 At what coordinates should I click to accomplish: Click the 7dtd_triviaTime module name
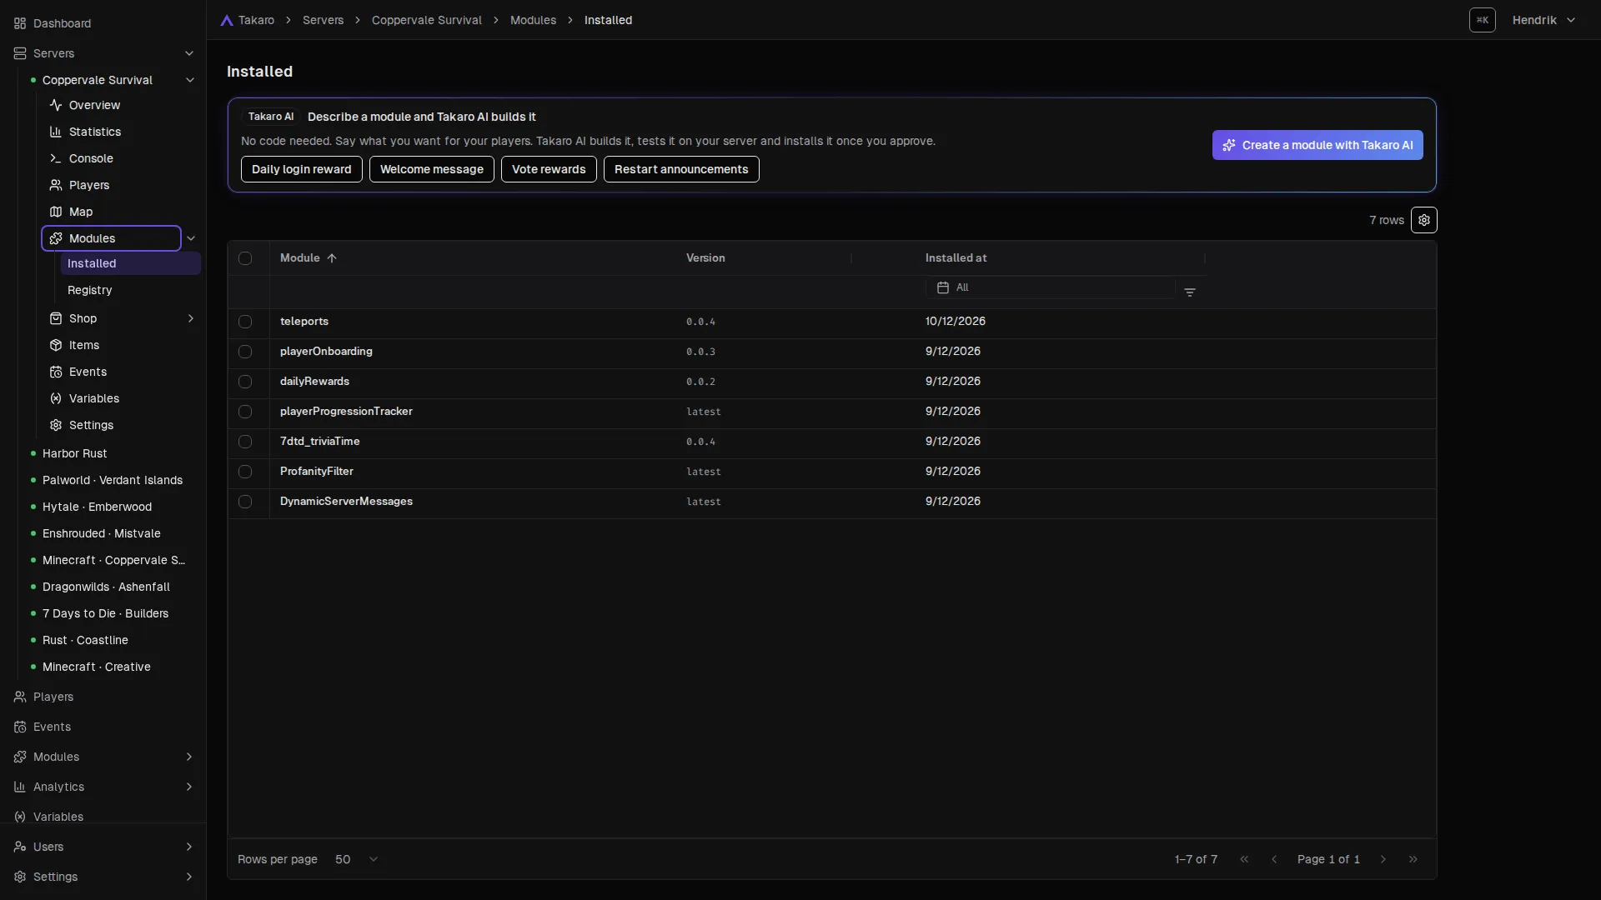click(320, 442)
